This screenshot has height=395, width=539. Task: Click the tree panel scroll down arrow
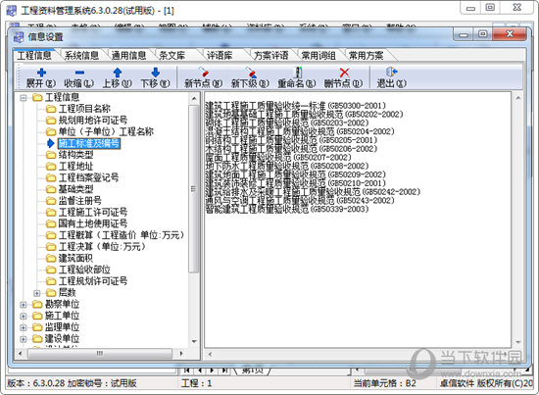pos(194,342)
